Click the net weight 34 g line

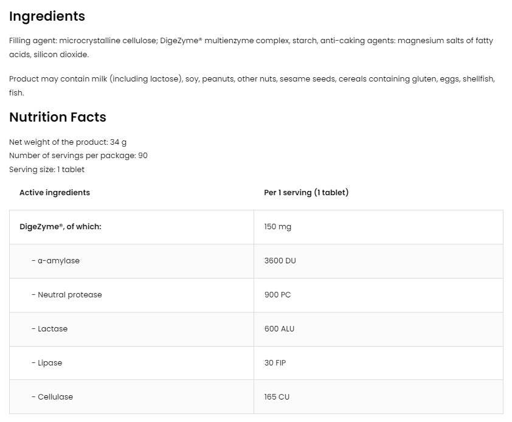pos(67,142)
